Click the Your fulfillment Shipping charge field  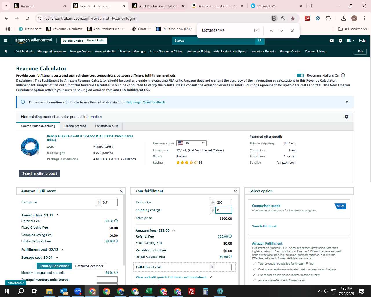223,210
